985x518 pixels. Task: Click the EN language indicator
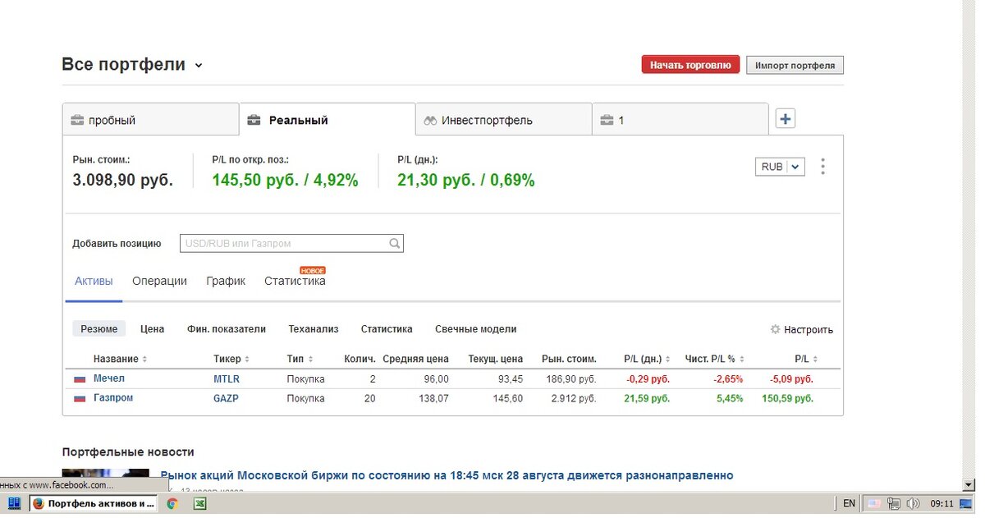[849, 503]
